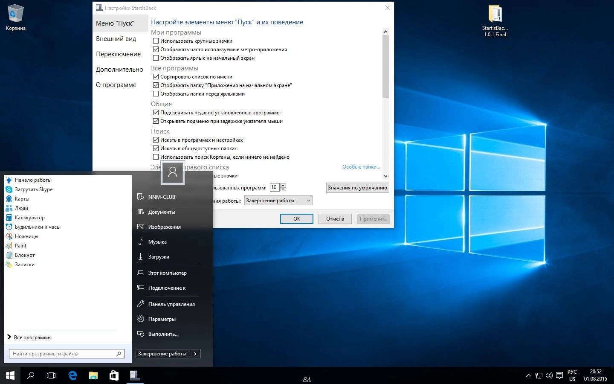Click Завершение работы button in Start menu
Viewport: 614px width, 384px height.
click(162, 354)
